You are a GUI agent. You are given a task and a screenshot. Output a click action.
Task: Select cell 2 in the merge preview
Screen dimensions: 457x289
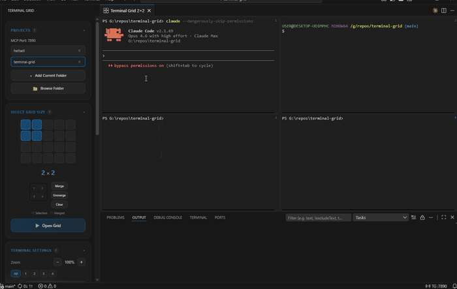tap(42, 188)
